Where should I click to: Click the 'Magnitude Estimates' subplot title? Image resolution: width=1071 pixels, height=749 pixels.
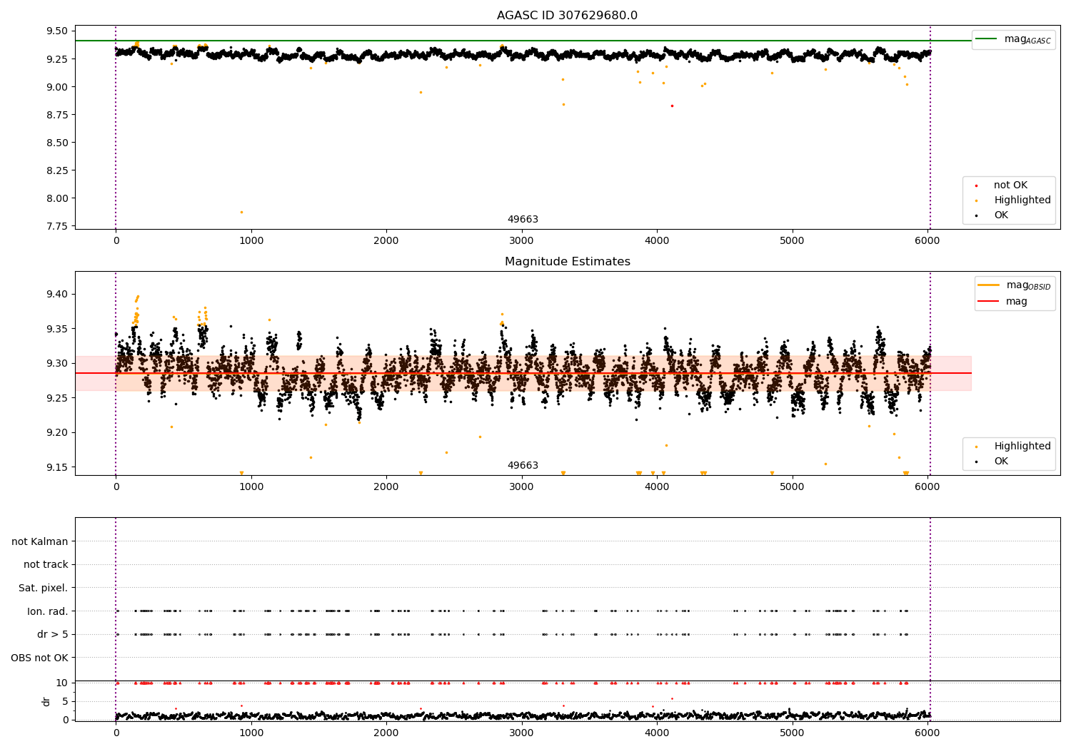click(567, 262)
